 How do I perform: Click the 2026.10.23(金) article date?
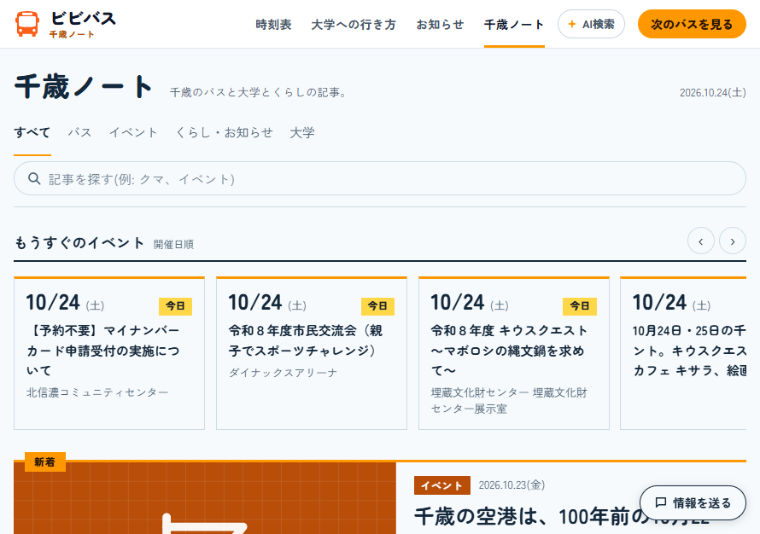click(x=512, y=485)
